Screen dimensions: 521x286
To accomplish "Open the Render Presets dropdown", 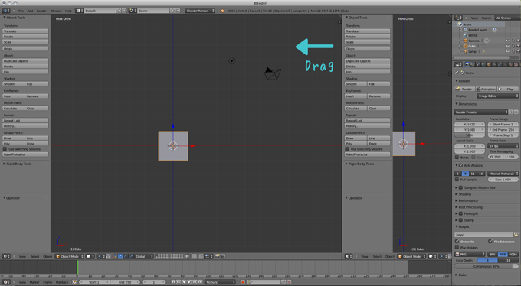I will [x=481, y=112].
